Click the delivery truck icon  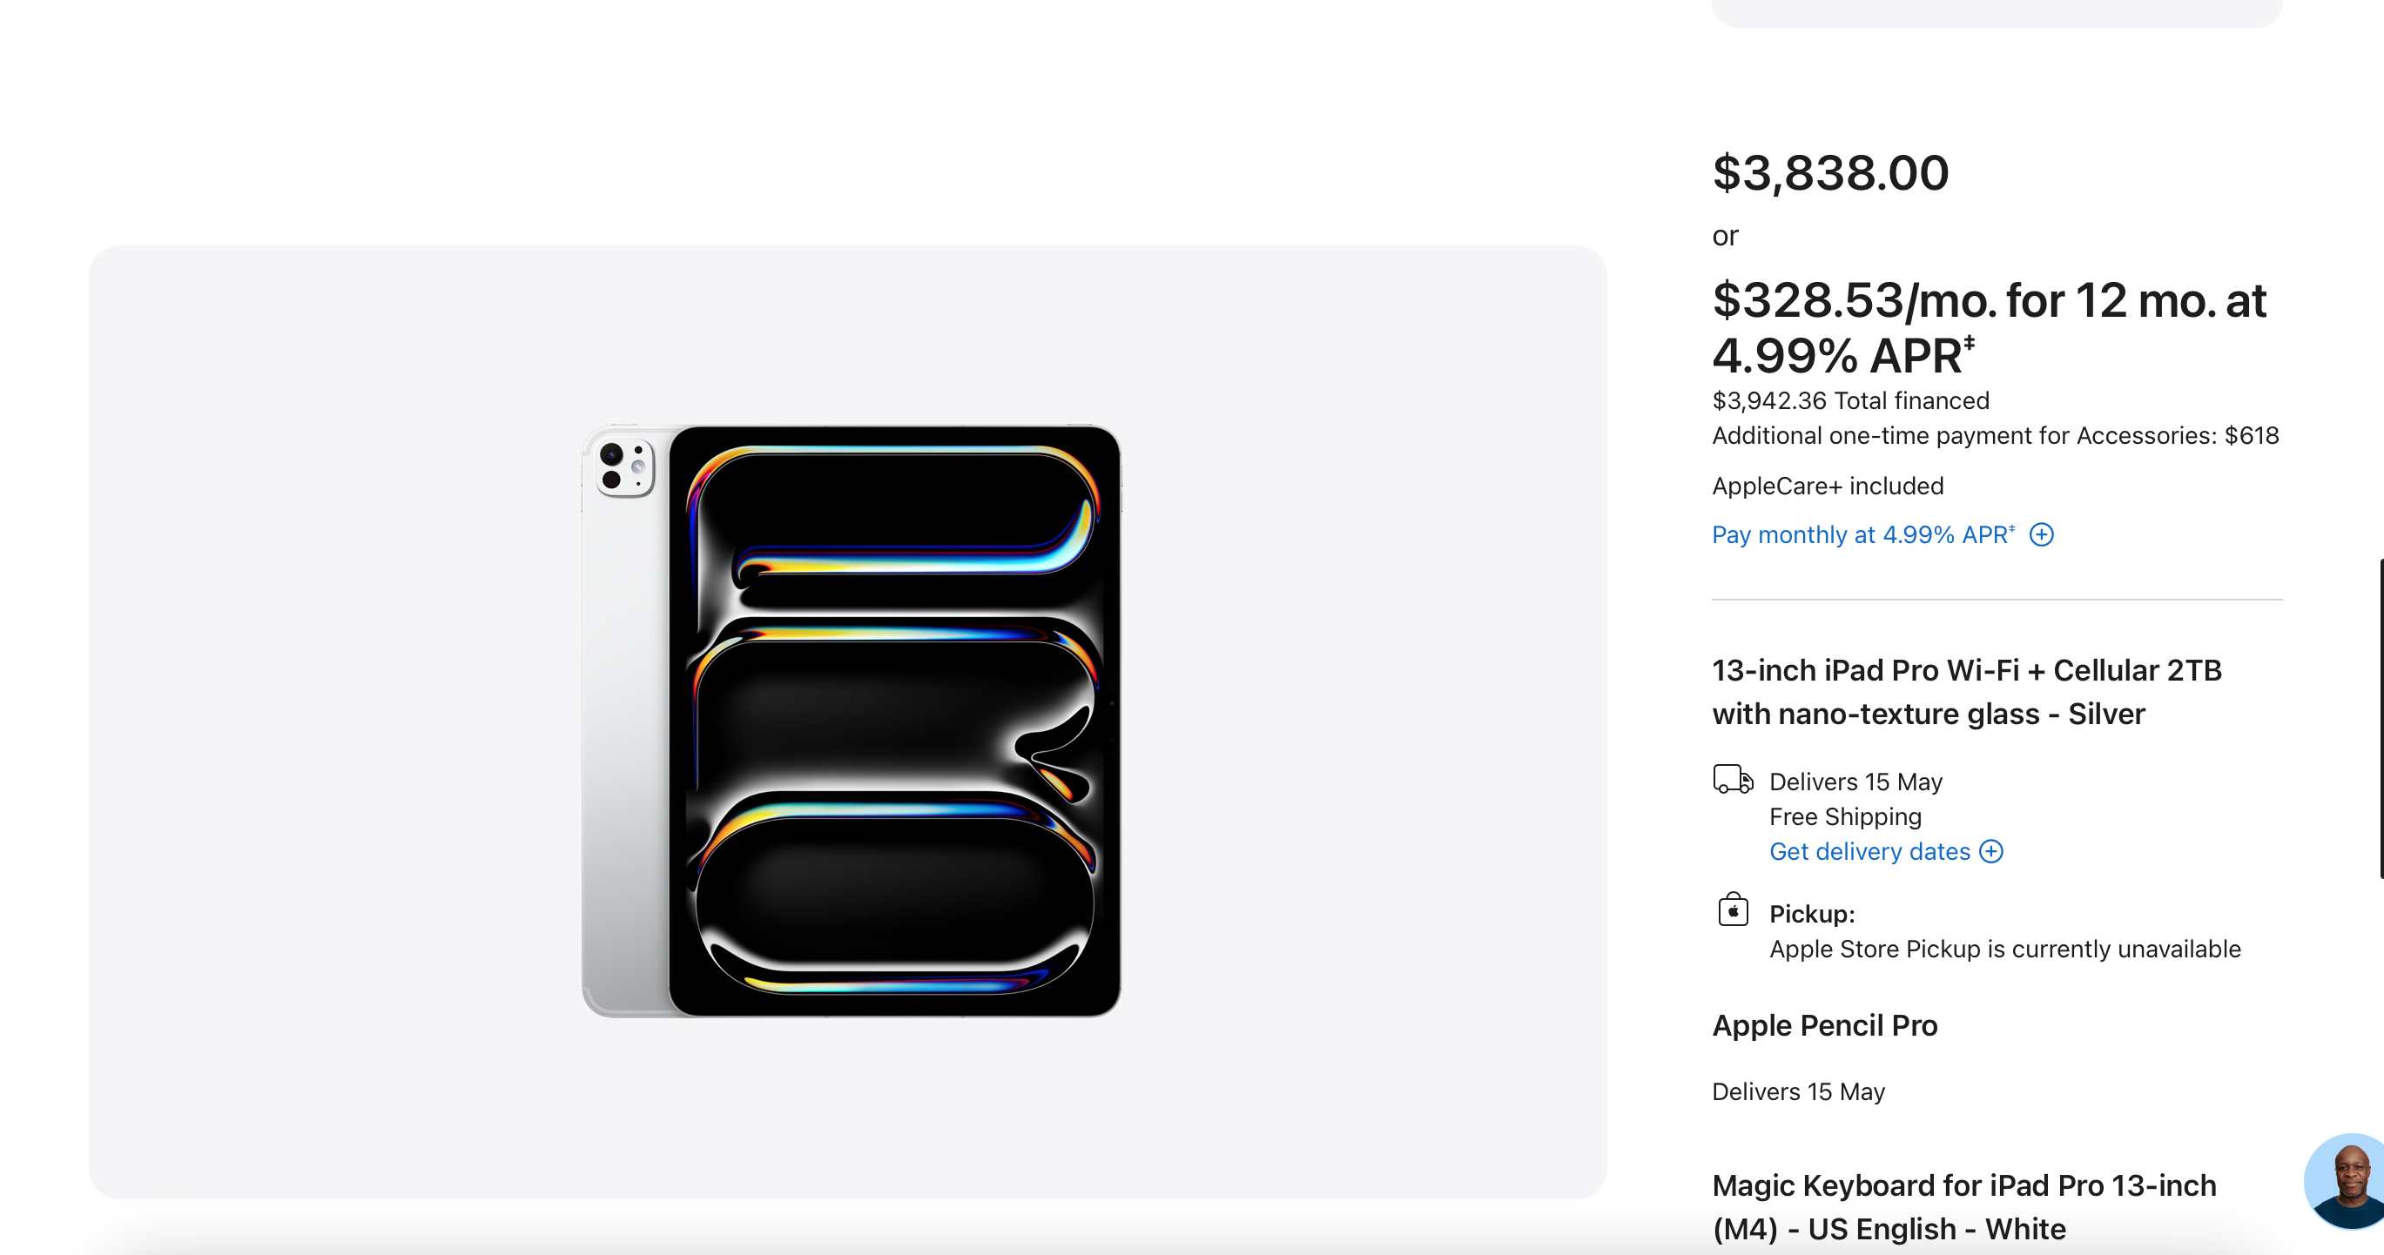click(x=1733, y=780)
